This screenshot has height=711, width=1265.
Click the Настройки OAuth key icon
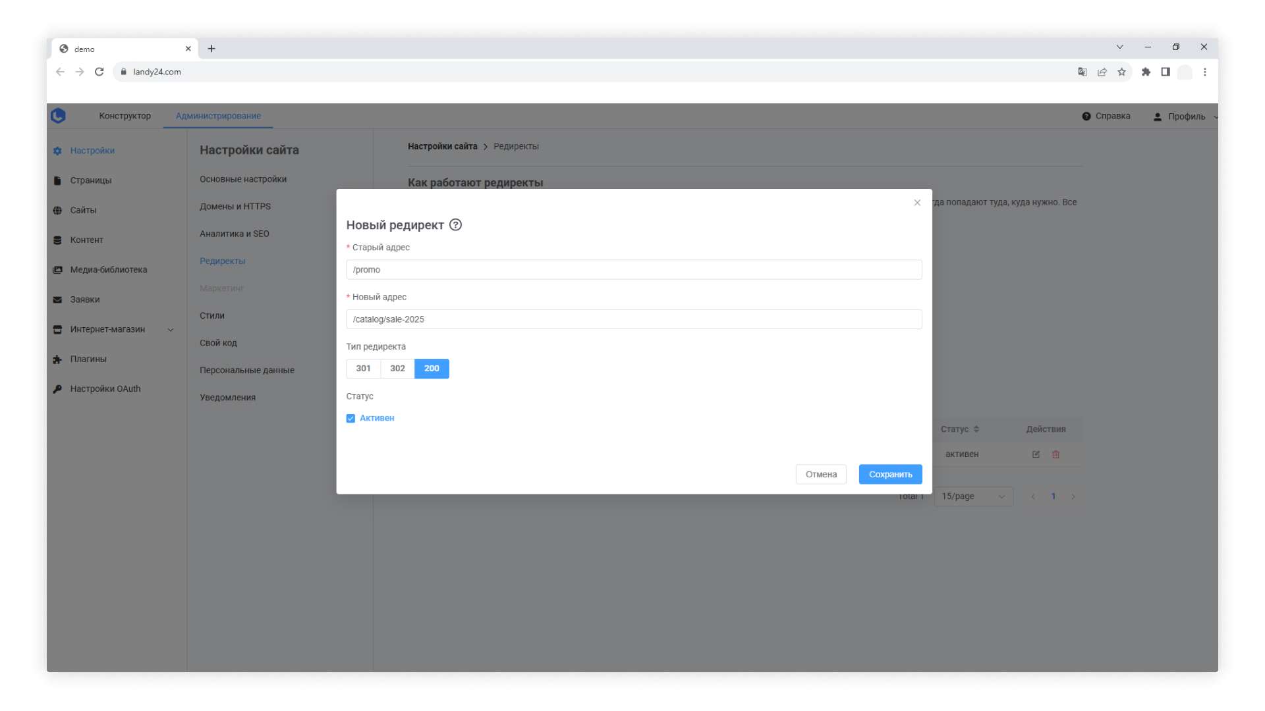point(58,389)
